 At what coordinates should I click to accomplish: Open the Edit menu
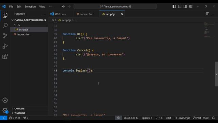tap(19, 6)
